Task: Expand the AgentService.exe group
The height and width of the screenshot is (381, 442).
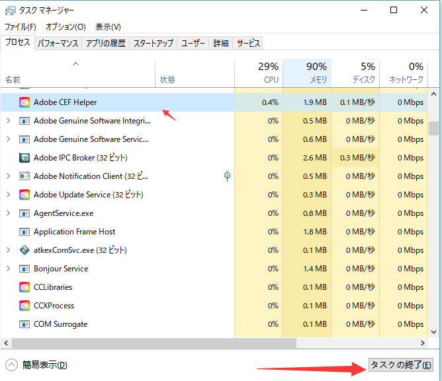Action: (x=9, y=213)
